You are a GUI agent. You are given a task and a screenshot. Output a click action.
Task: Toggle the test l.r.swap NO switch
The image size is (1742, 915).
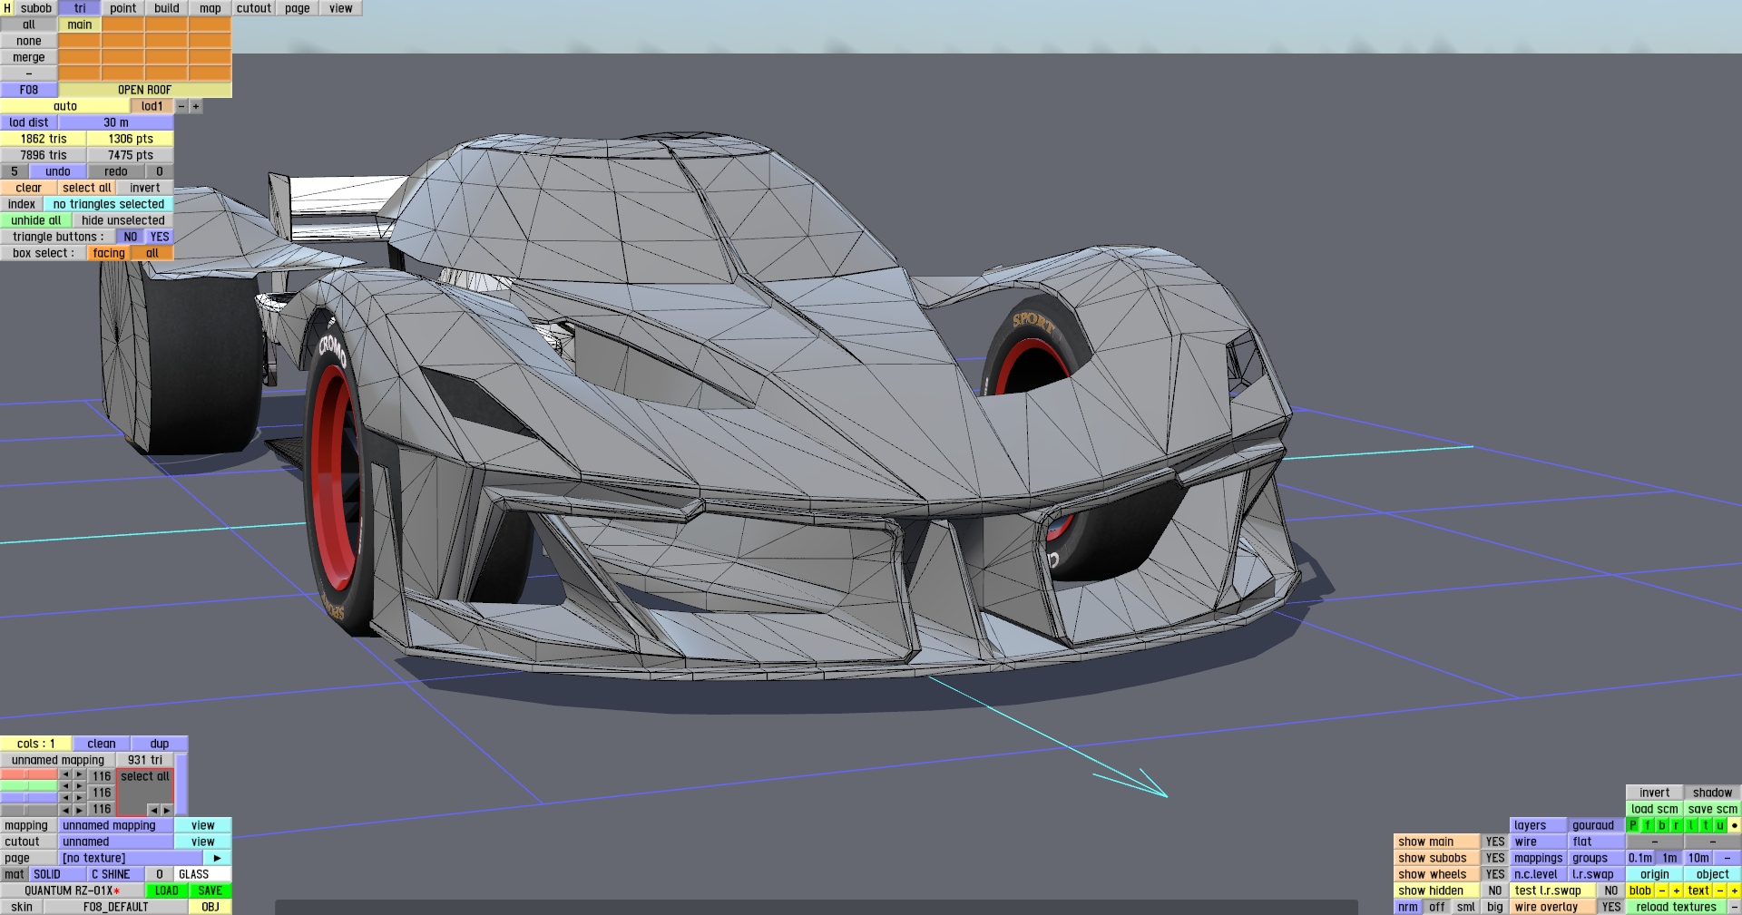pos(1611,891)
